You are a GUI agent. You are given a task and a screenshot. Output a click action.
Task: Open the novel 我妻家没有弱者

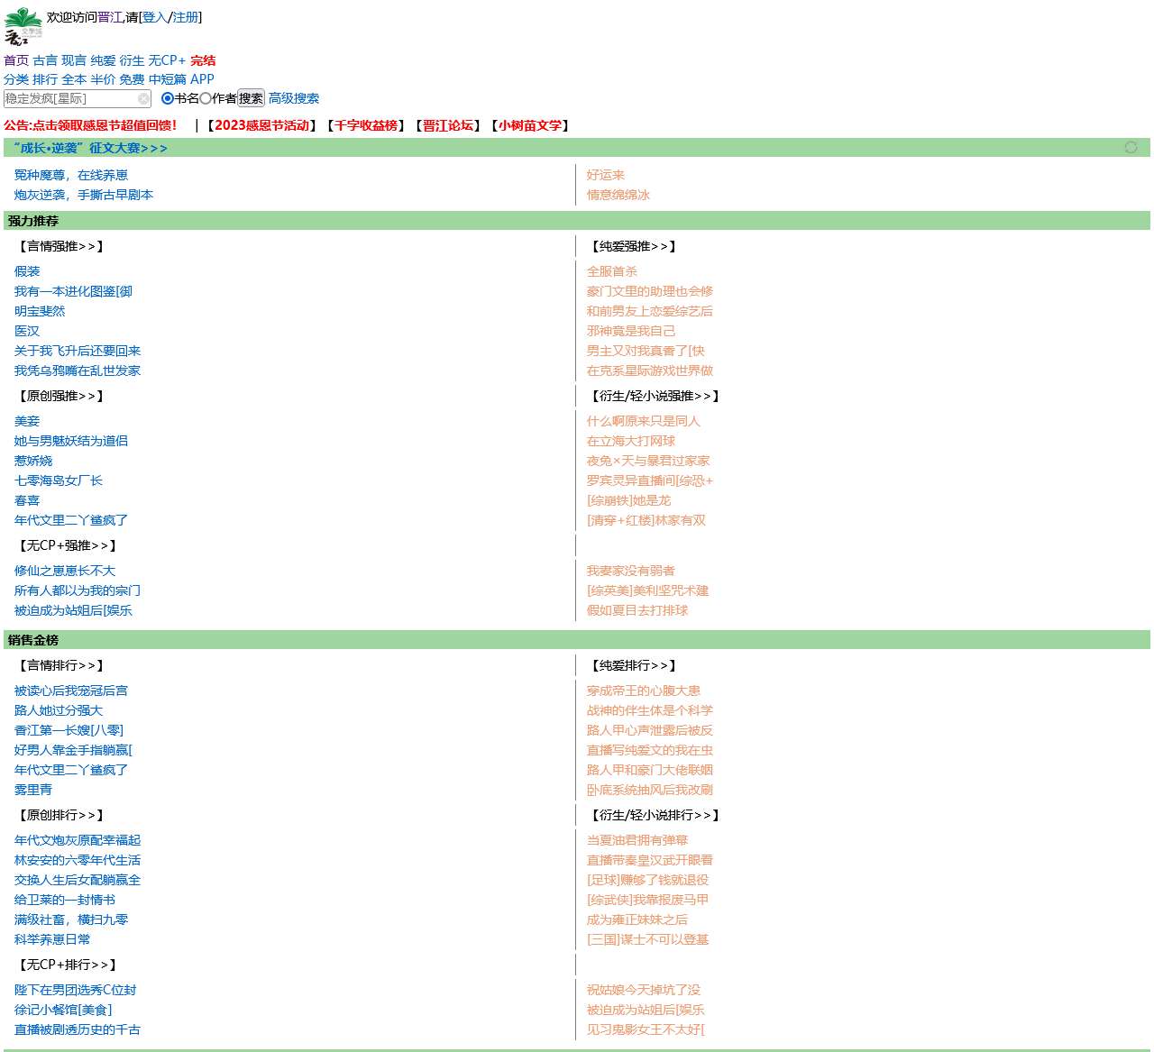click(631, 571)
